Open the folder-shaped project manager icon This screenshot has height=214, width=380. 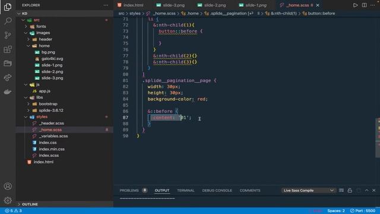pos(8,64)
